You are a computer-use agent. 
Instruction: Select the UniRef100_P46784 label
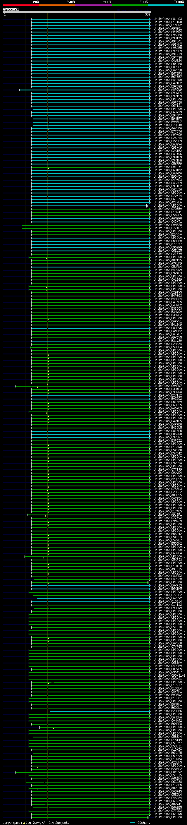click(x=168, y=798)
